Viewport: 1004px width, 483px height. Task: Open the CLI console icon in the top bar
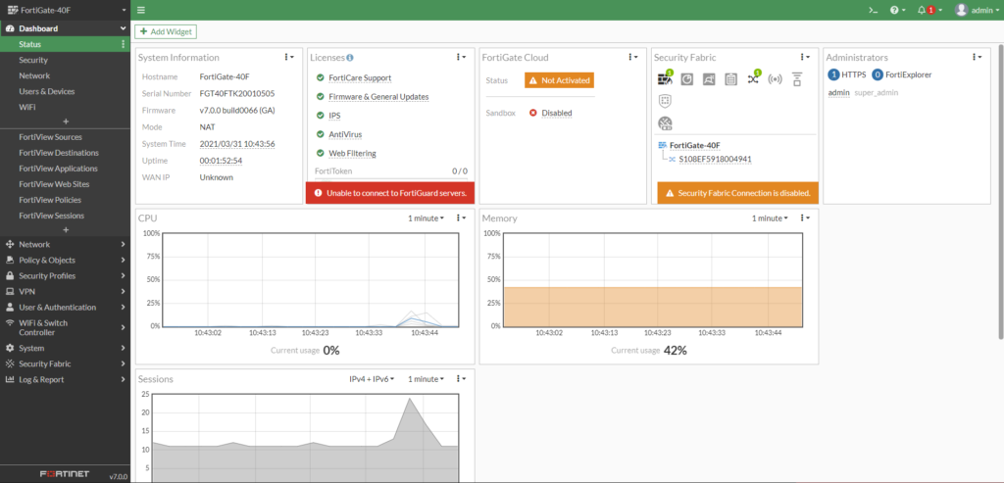[x=872, y=10]
